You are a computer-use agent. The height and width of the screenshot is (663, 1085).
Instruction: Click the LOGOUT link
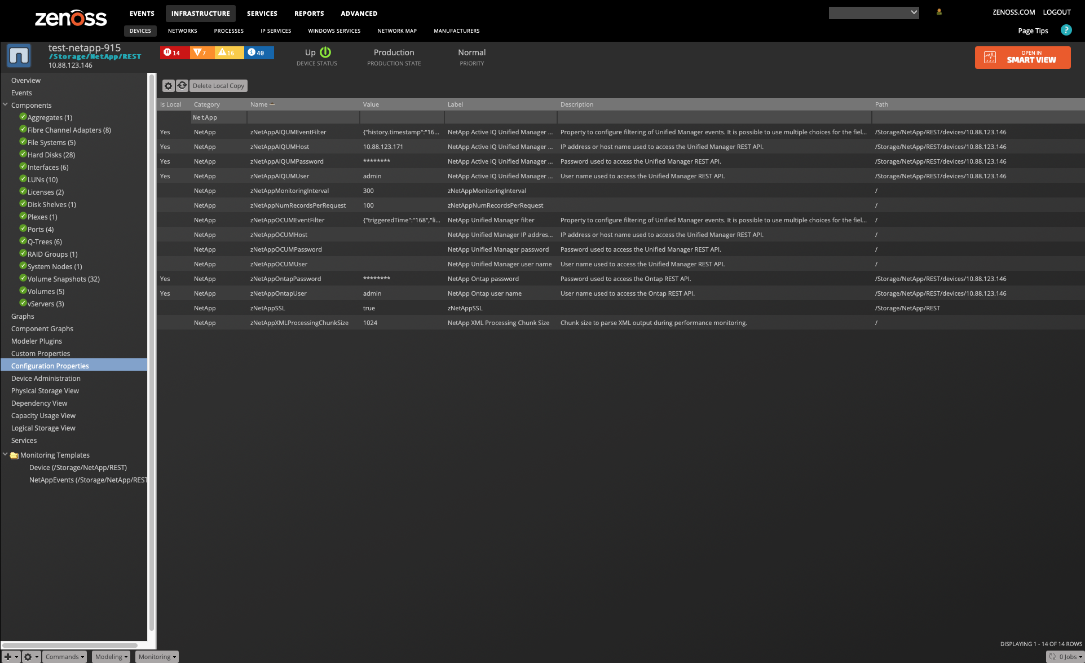tap(1057, 12)
